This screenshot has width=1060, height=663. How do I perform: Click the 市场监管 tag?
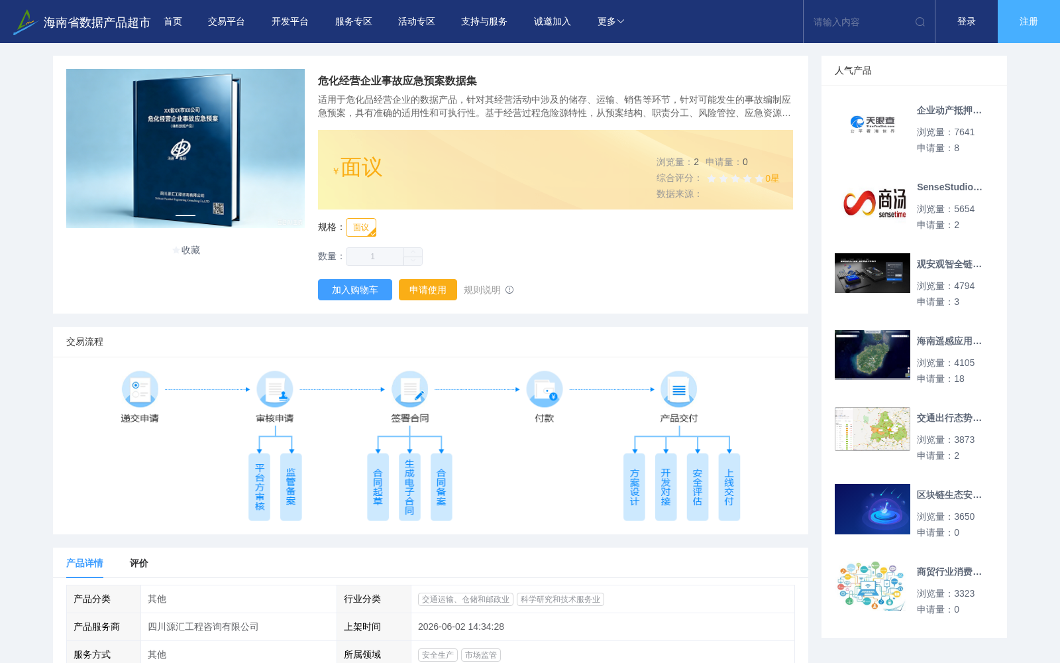[x=481, y=655]
